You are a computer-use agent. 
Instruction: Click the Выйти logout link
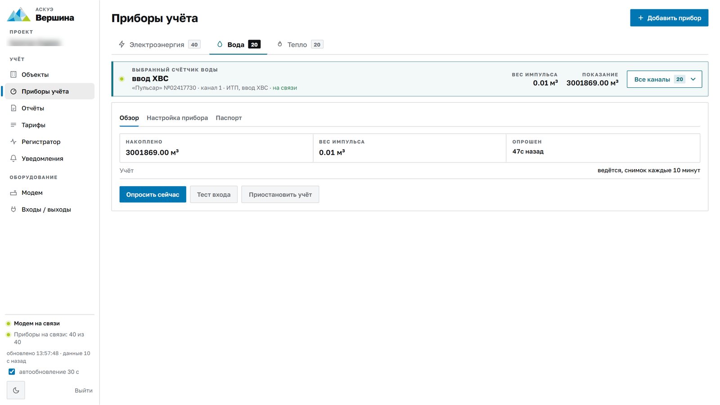click(x=84, y=391)
